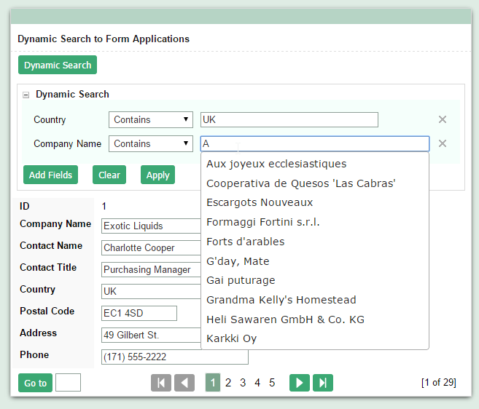
Task: Choose suggestion G'day, Mate
Action: (x=315, y=261)
